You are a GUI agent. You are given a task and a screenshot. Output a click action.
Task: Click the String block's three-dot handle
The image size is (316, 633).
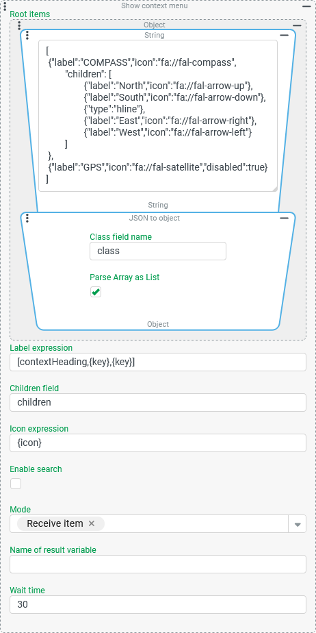[x=27, y=36]
